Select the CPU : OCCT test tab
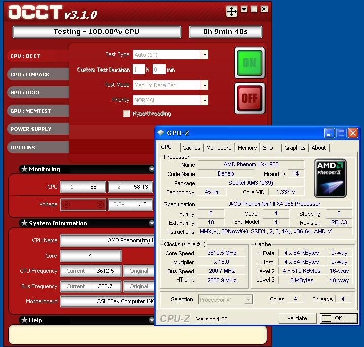Image resolution: width=364 pixels, height=347 pixels. point(38,56)
